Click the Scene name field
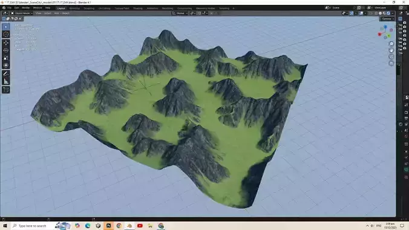Screen dimensions: 409x230 click(x=342, y=8)
